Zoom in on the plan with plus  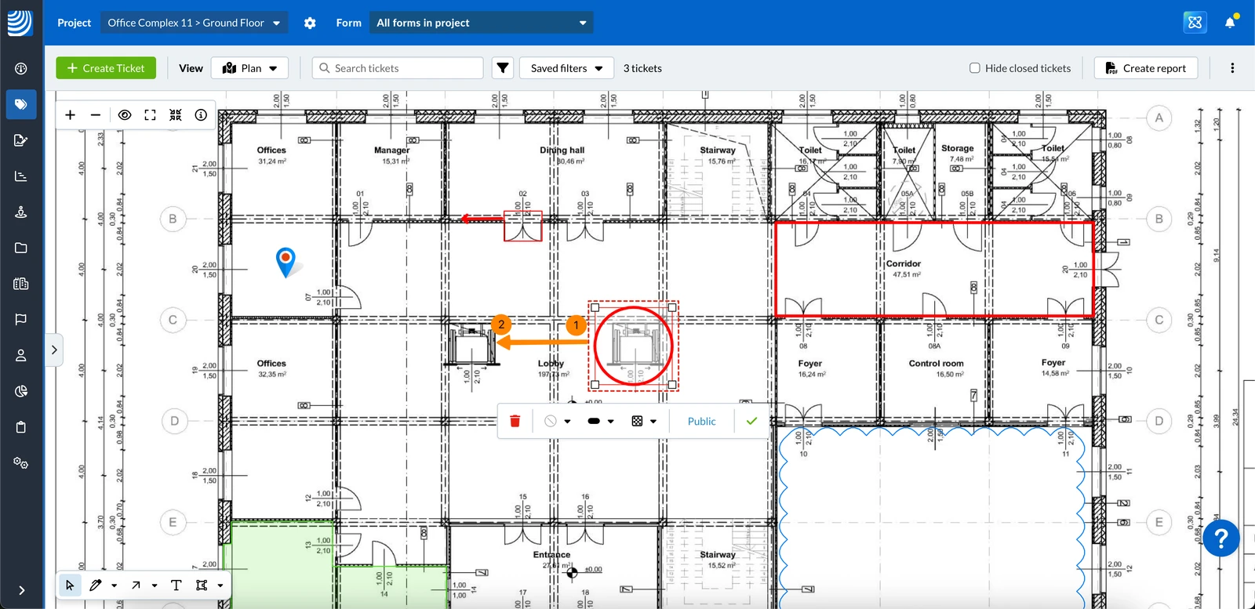click(x=71, y=115)
